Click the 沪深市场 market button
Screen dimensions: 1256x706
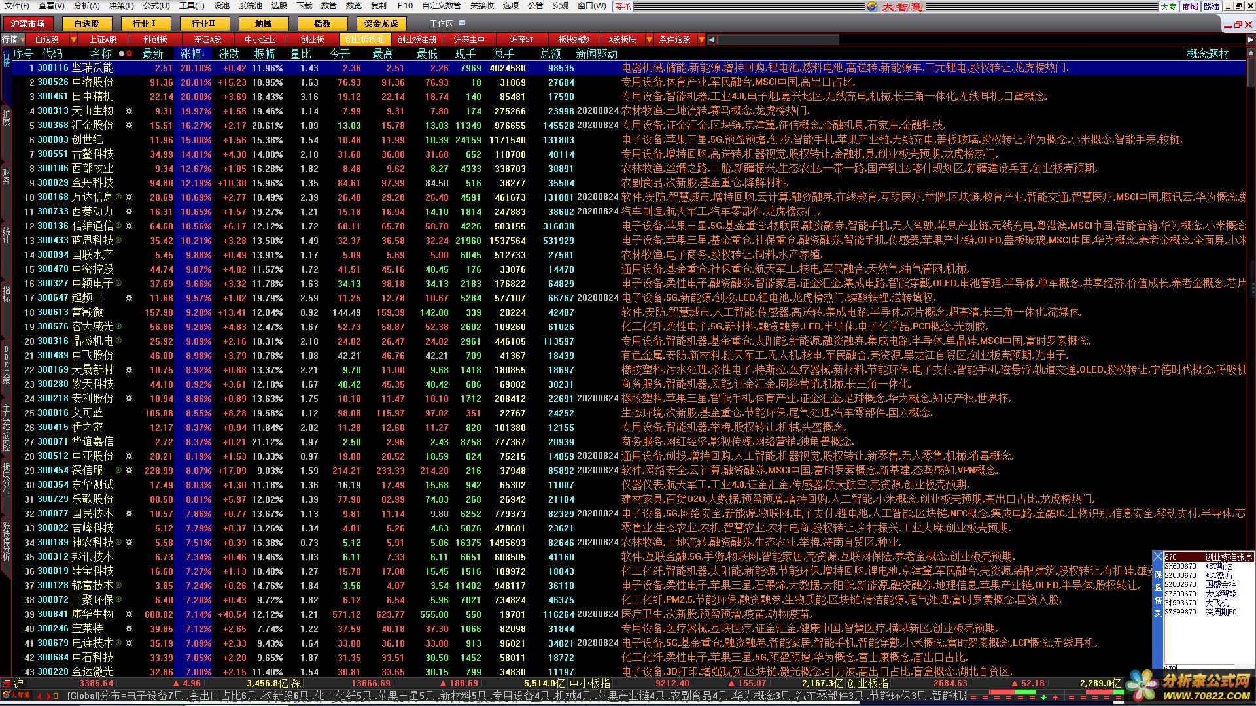(x=28, y=24)
